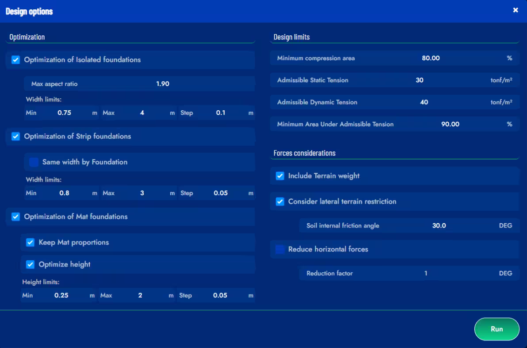Uncheck Consider lateral terrain restriction
Image resolution: width=527 pixels, height=348 pixels.
pyautogui.click(x=279, y=201)
